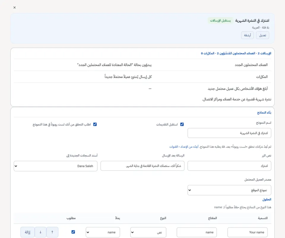The image size is (285, 238).
Task: Click the التسمية column header
Action: [263, 218]
